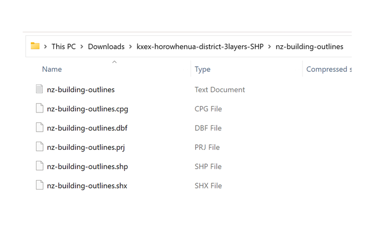Expand chevron before nz-building-outlines breadcrumb
The width and height of the screenshot is (375, 228).
click(270, 46)
